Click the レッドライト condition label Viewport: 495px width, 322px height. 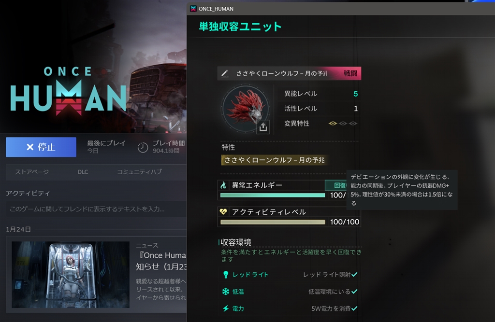(x=250, y=275)
